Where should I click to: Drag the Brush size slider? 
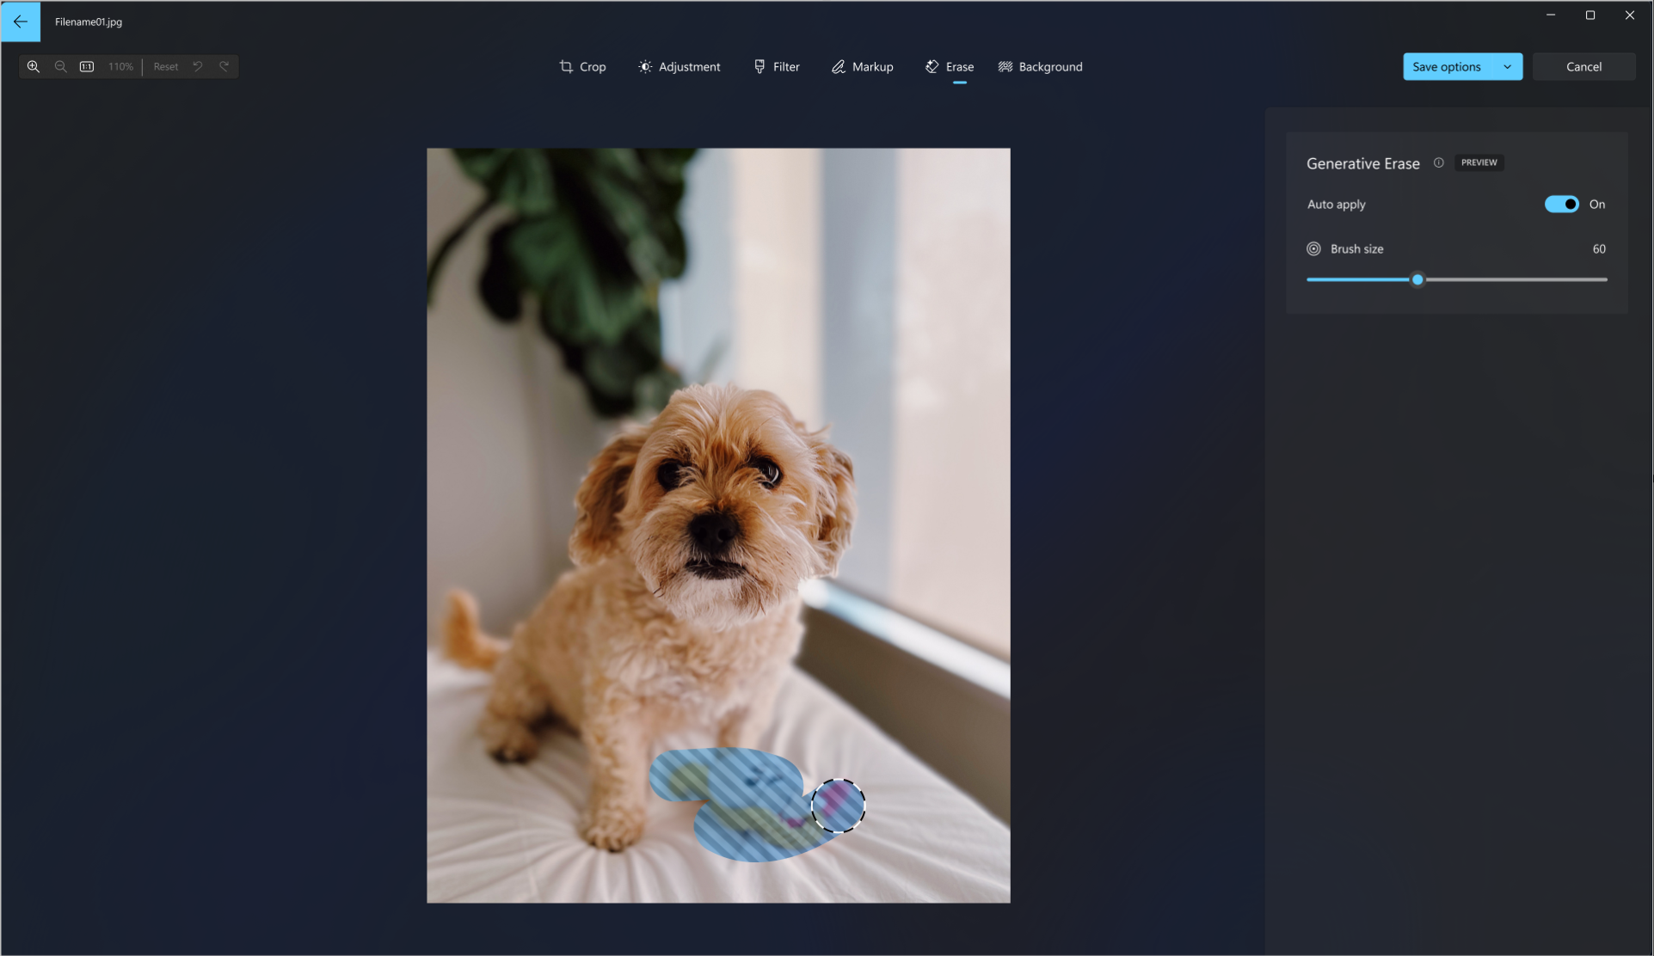tap(1417, 279)
